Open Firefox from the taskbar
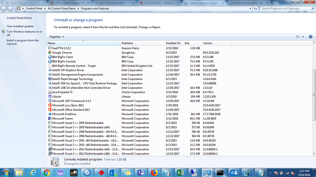Image resolution: width=316 pixels, height=177 pixels. tap(154, 172)
